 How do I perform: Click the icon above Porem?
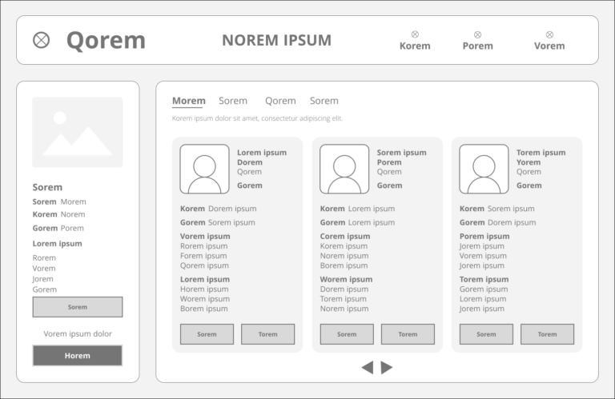(477, 34)
